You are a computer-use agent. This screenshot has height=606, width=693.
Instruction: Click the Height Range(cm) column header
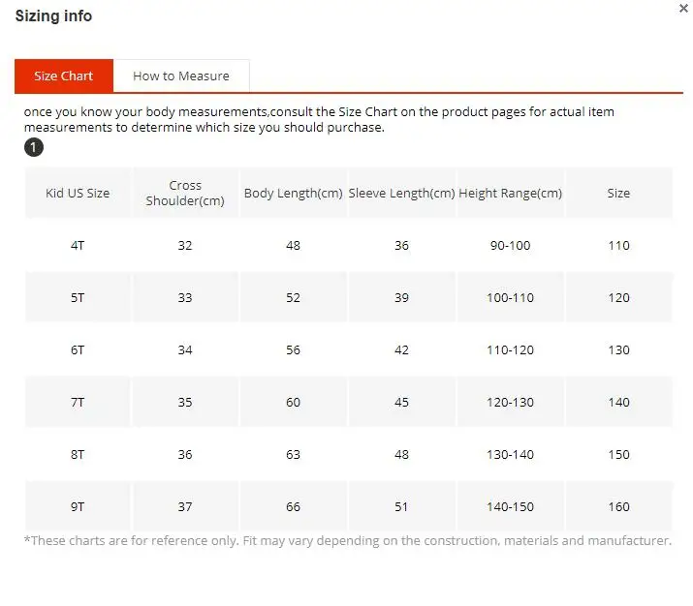point(511,193)
